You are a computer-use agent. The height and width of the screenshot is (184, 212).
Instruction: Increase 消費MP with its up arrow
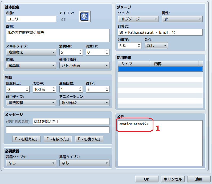click(x=80, y=51)
